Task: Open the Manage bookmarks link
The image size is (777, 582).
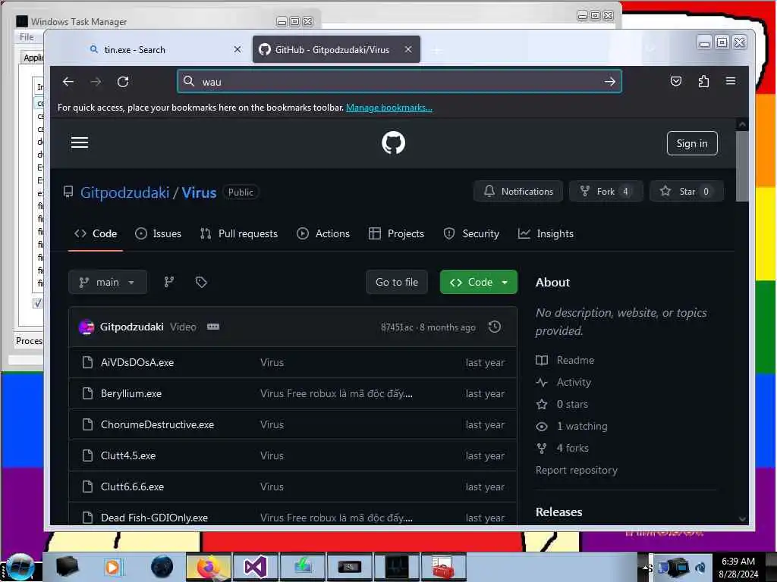Action: [389, 108]
